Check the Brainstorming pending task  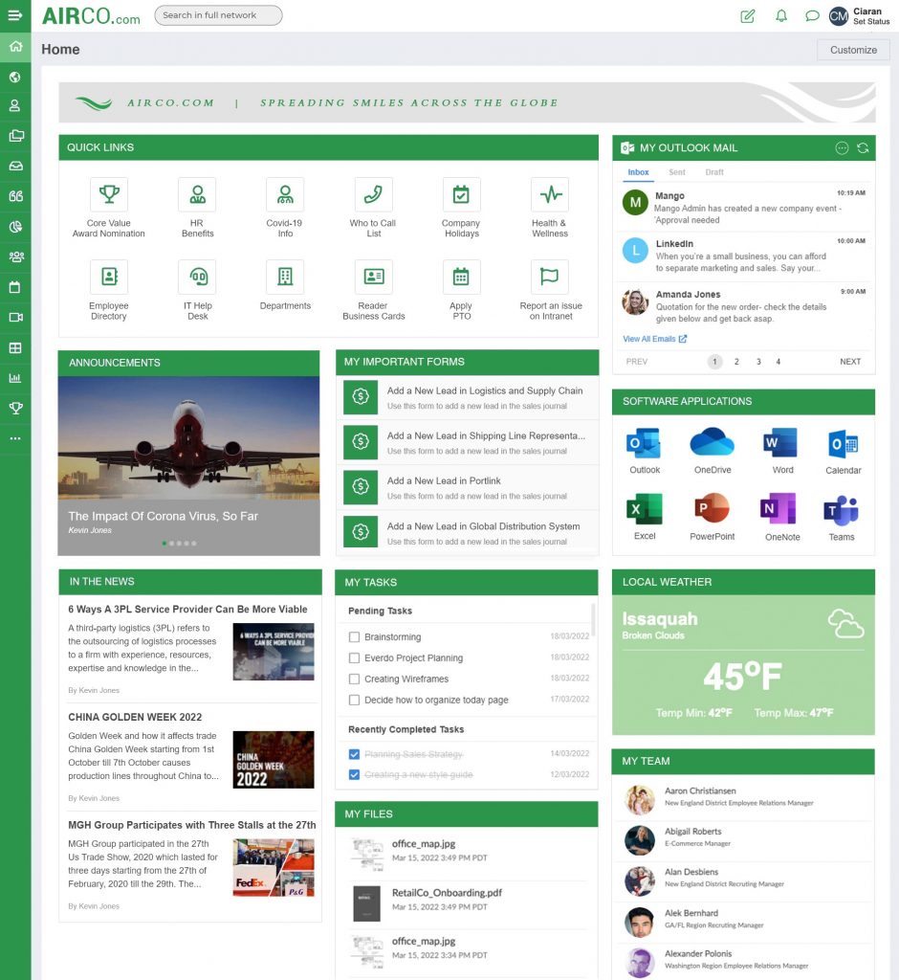tap(352, 636)
